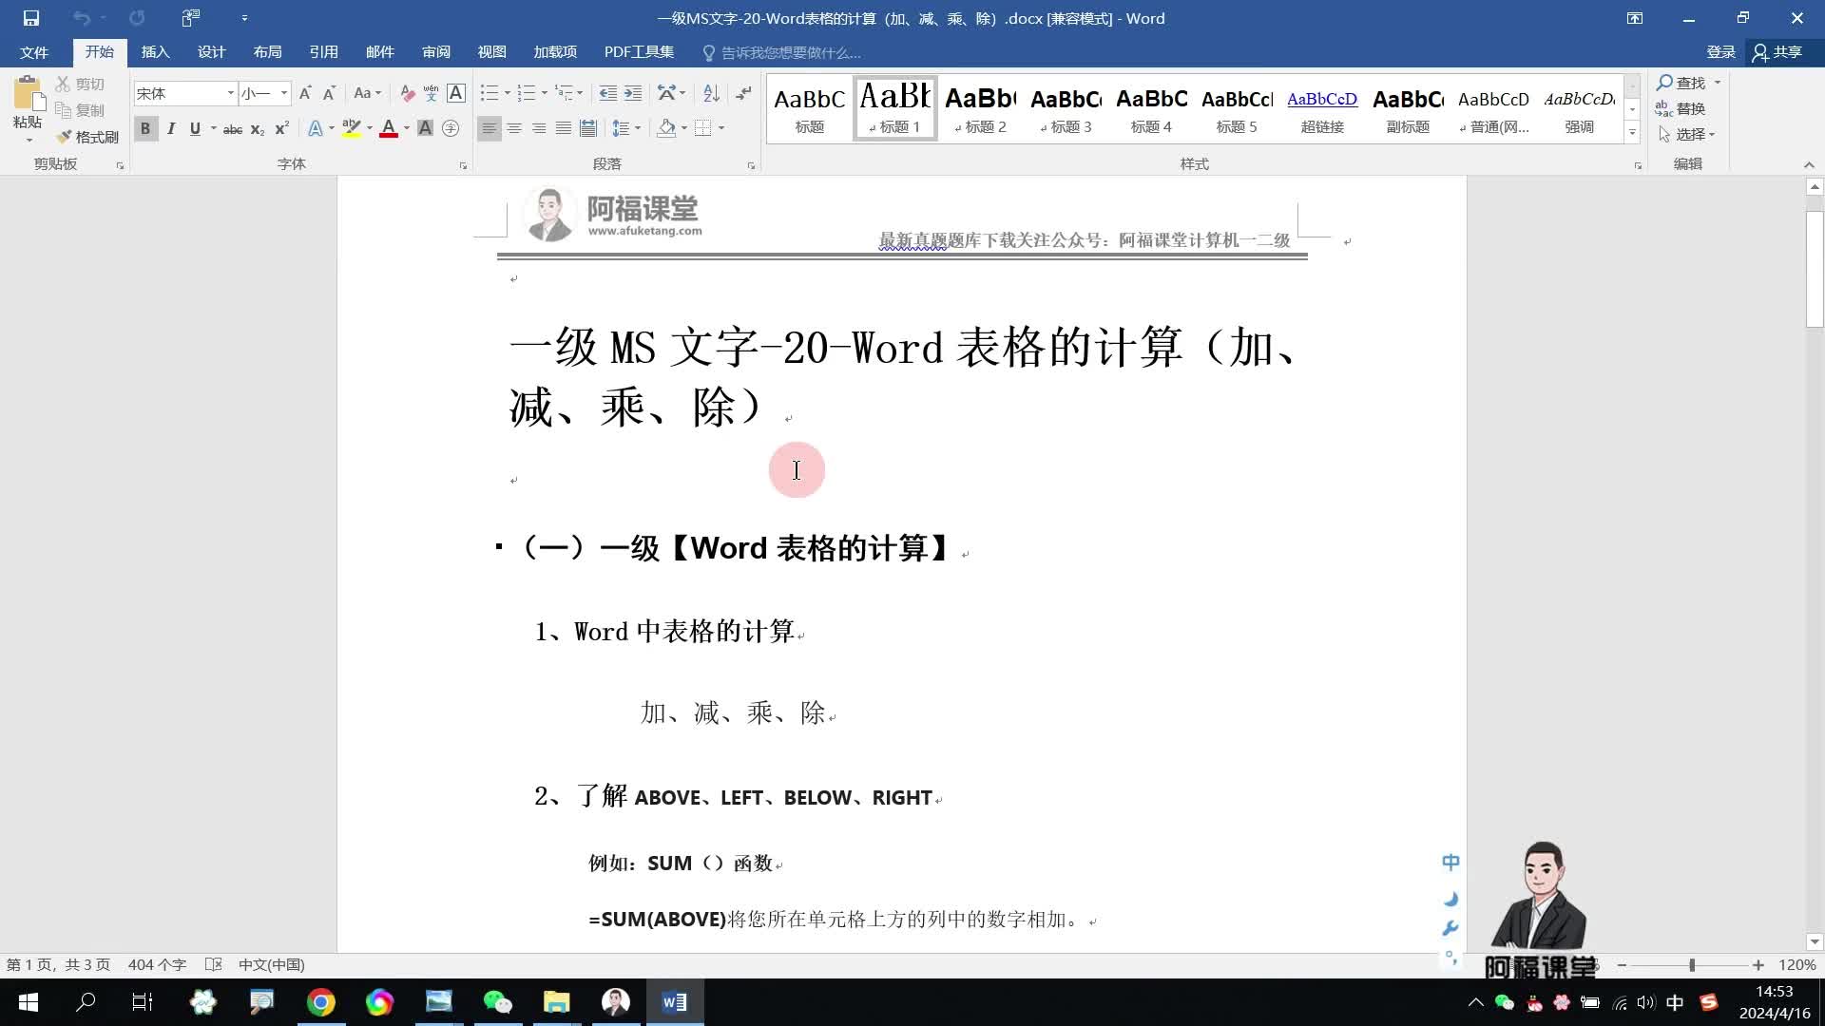Image resolution: width=1825 pixels, height=1026 pixels.
Task: Toggle align left
Action: [489, 128]
